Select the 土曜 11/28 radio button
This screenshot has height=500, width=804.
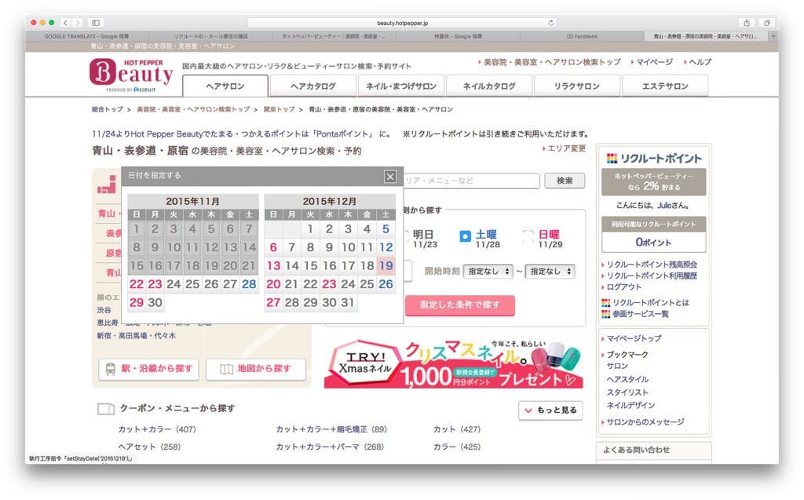coord(465,236)
